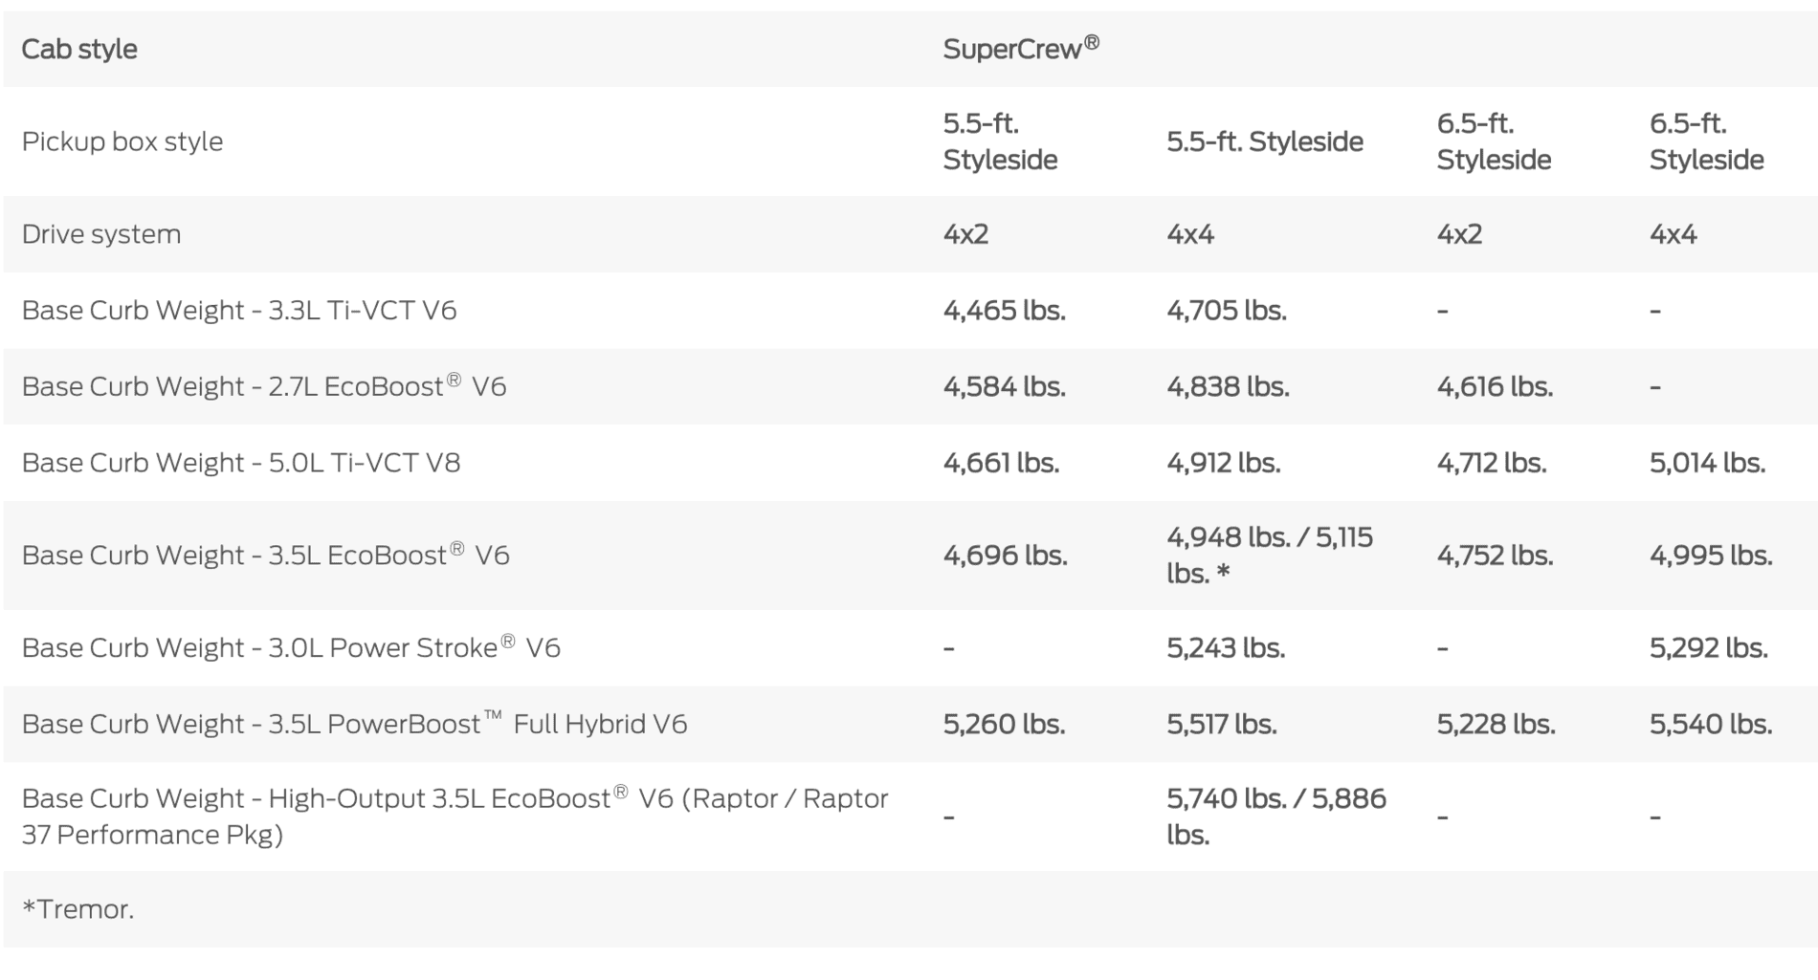Click the 3.0L Power Stroke V6 row label
Screen dimensions: 1818x980
pos(291,647)
